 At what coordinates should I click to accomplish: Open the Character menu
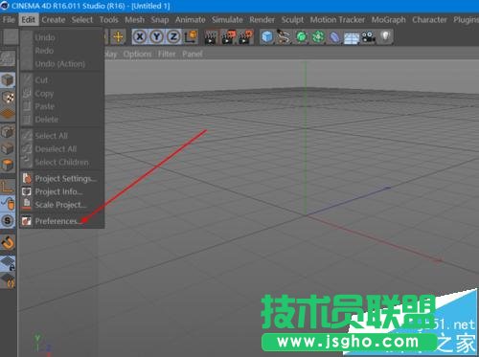pos(429,20)
